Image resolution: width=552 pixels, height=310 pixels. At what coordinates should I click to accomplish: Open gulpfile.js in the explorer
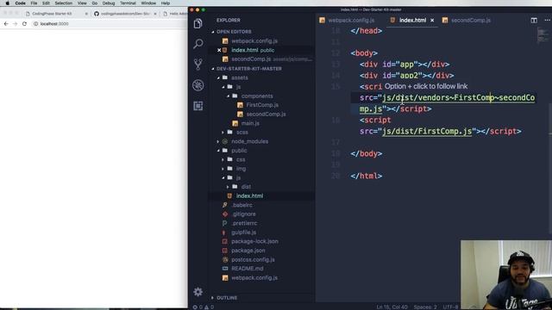243,232
